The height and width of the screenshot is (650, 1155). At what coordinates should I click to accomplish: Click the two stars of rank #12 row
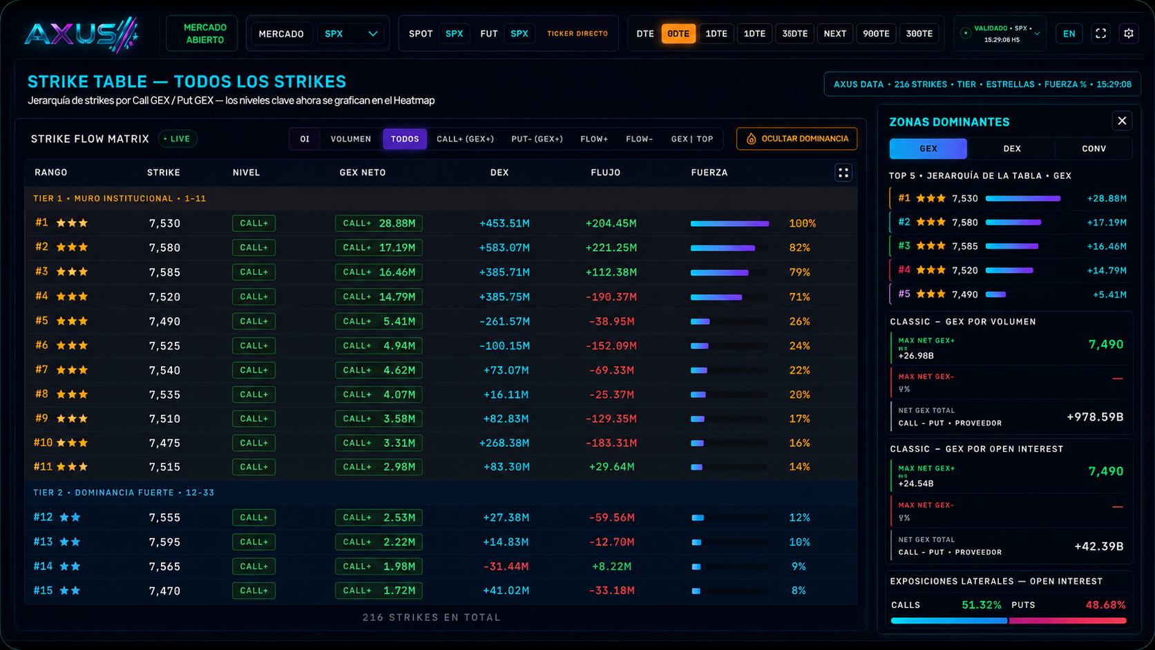70,517
